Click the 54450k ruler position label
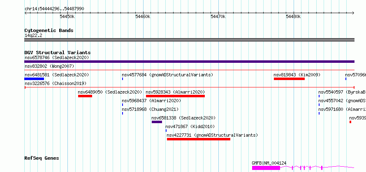The image size is (366, 172). (67, 16)
